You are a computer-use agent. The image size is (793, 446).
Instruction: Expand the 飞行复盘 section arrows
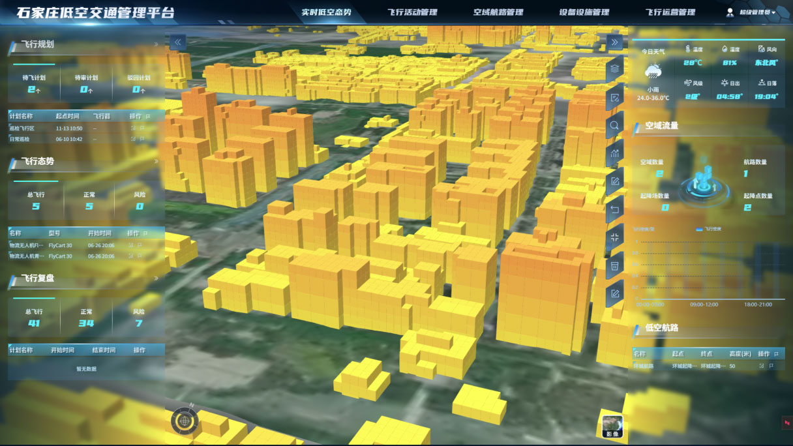point(157,279)
